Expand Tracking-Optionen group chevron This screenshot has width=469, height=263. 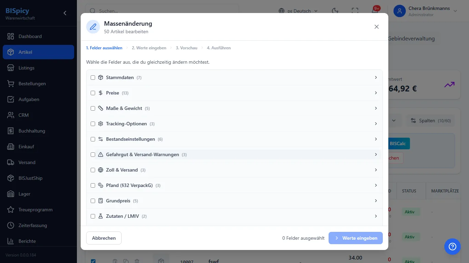(376, 124)
